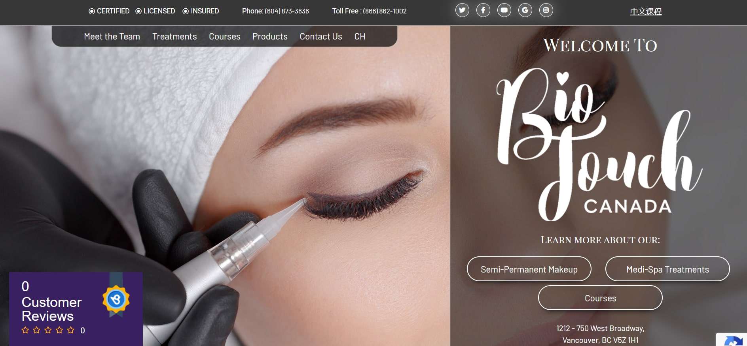Go to Contact Us page
747x346 pixels.
pyautogui.click(x=321, y=36)
